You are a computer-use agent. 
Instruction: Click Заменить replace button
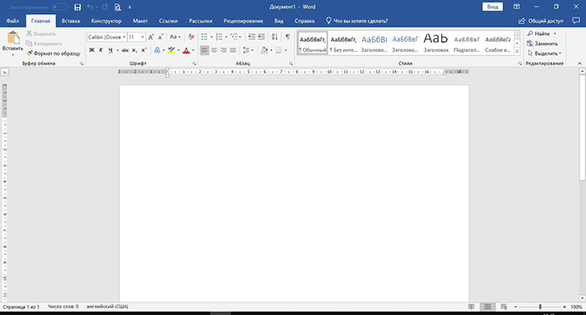pyautogui.click(x=542, y=43)
